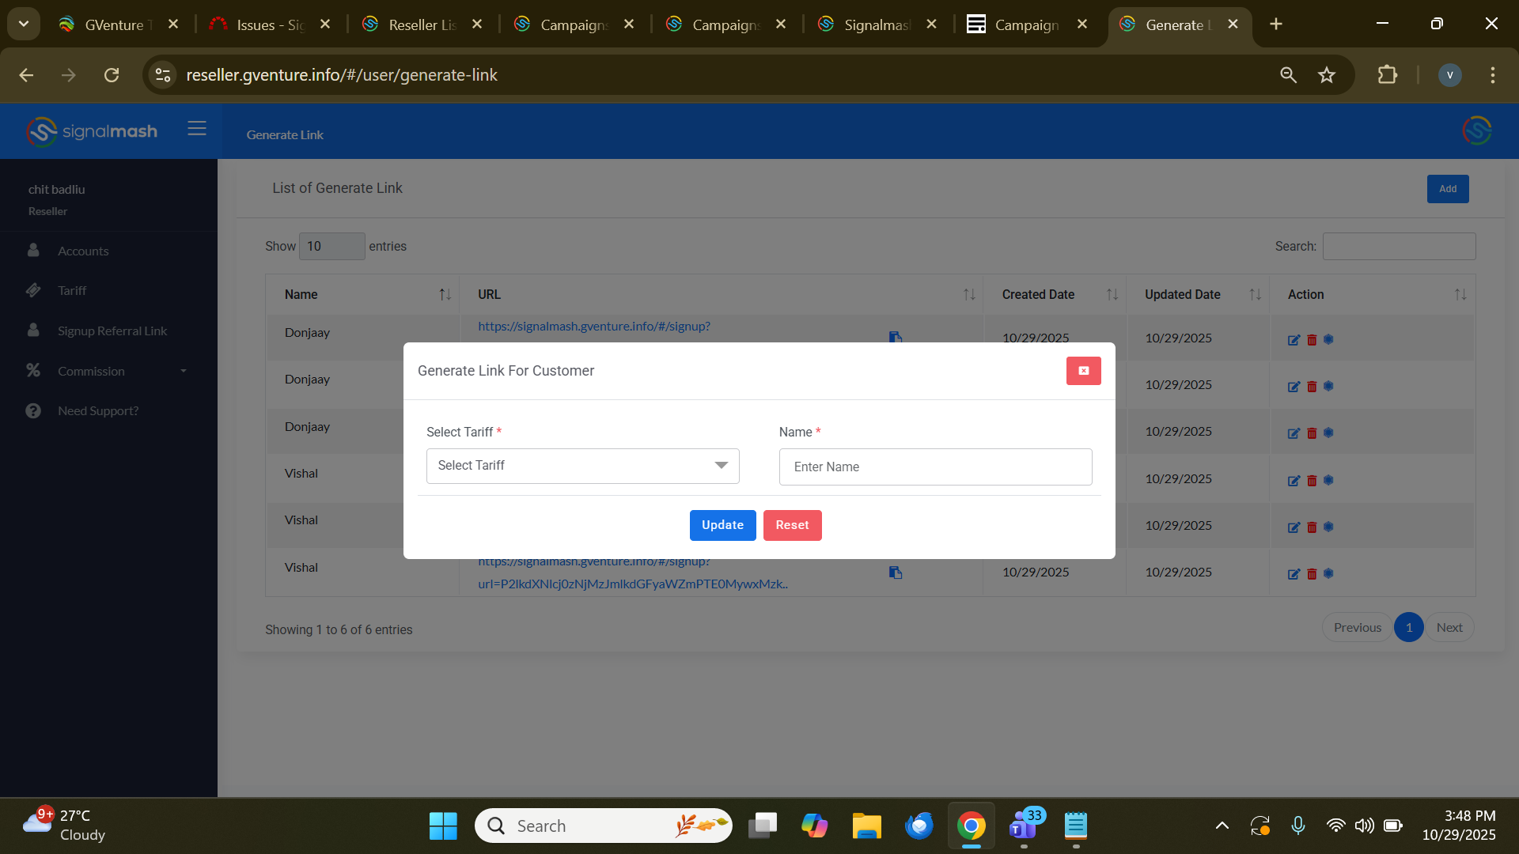Sort table by Name column arrows

coord(445,294)
